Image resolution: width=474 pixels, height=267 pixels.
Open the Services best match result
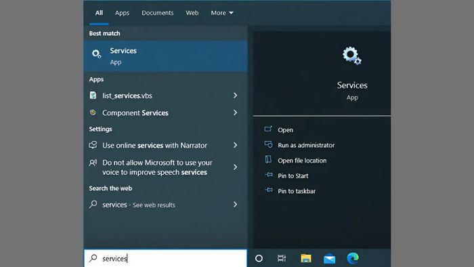coord(165,56)
